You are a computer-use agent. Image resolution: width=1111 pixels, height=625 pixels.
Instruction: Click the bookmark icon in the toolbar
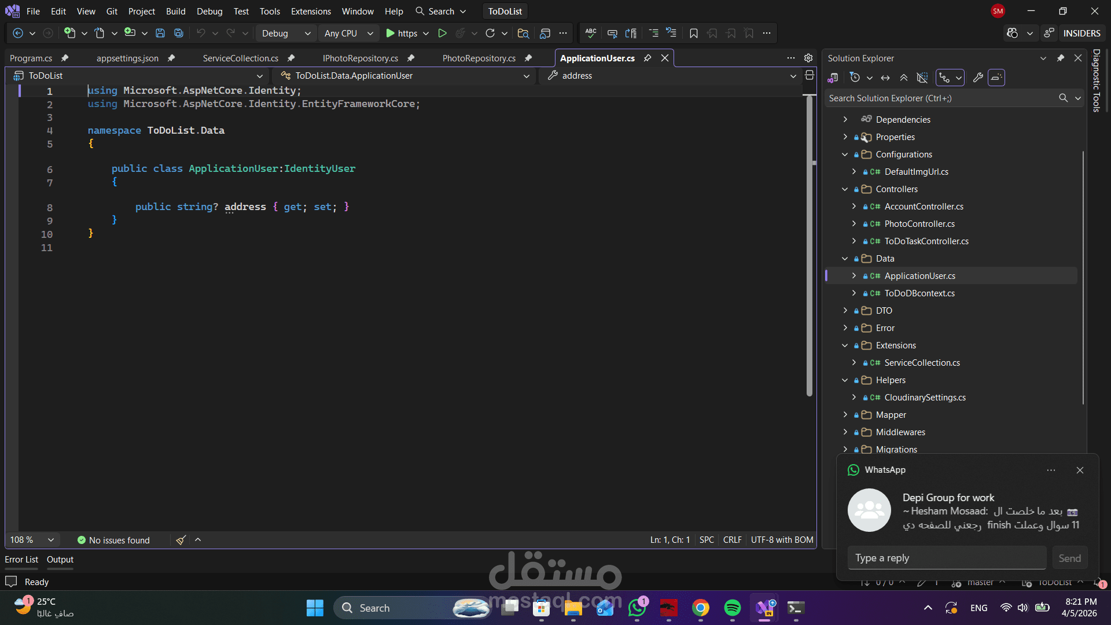tap(693, 34)
